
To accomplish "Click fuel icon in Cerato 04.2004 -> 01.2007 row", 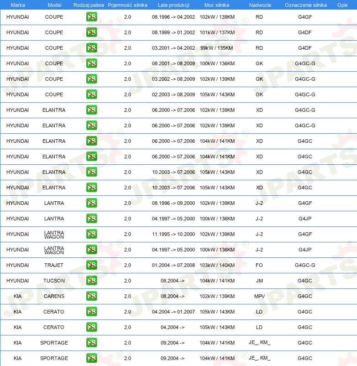I will [91, 311].
